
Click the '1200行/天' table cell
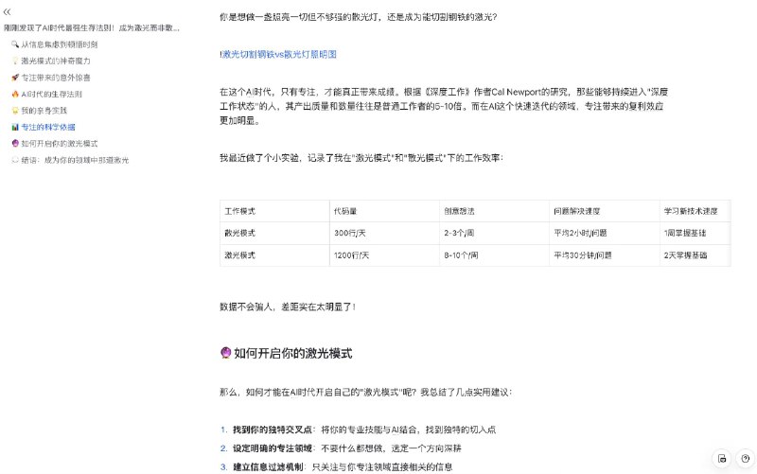click(x=384, y=255)
